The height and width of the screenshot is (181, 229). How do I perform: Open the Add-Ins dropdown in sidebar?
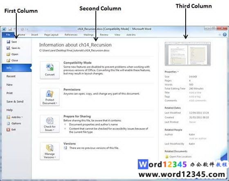click(15, 117)
